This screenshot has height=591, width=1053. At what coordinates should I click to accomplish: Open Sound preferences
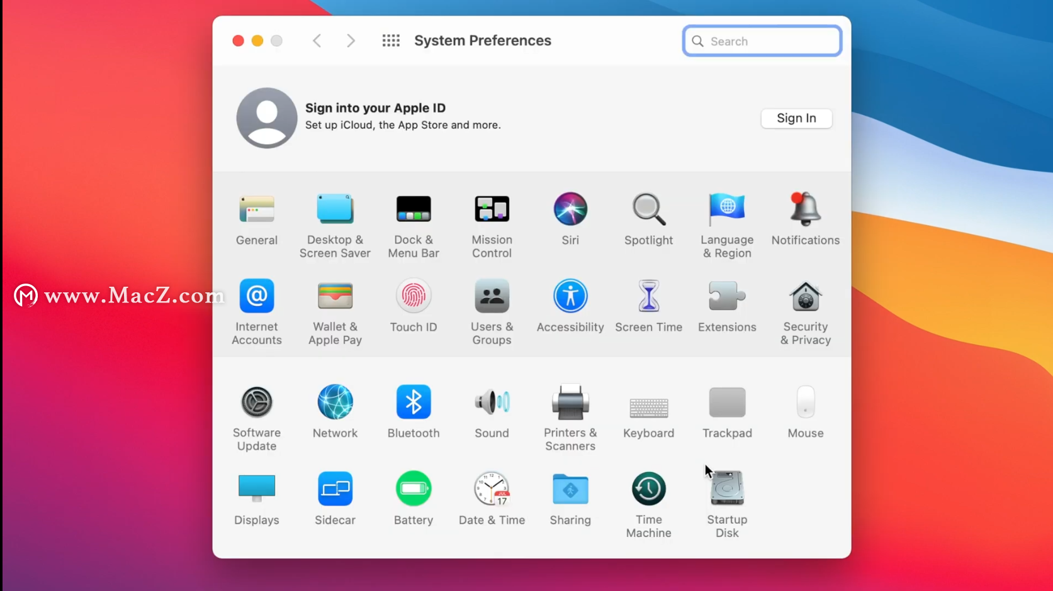(492, 402)
